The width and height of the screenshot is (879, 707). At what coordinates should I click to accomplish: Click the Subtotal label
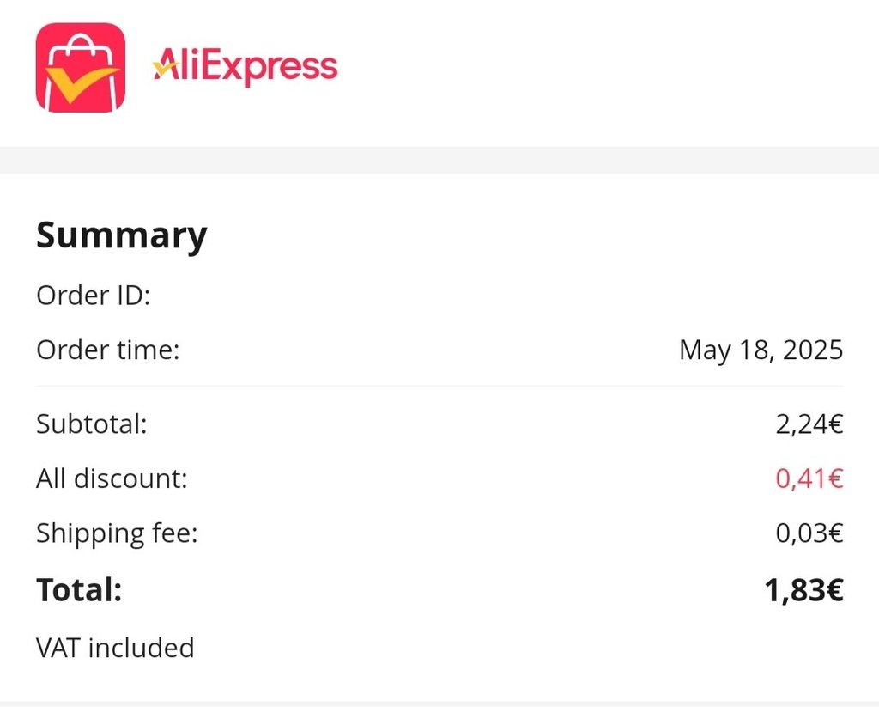tap(91, 424)
